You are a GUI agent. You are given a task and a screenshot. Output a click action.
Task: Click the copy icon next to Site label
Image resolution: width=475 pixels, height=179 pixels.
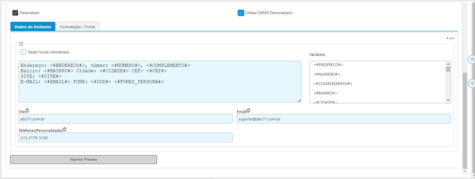[x=28, y=110]
